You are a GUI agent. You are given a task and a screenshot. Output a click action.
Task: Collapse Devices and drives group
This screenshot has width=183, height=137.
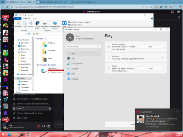(36, 65)
